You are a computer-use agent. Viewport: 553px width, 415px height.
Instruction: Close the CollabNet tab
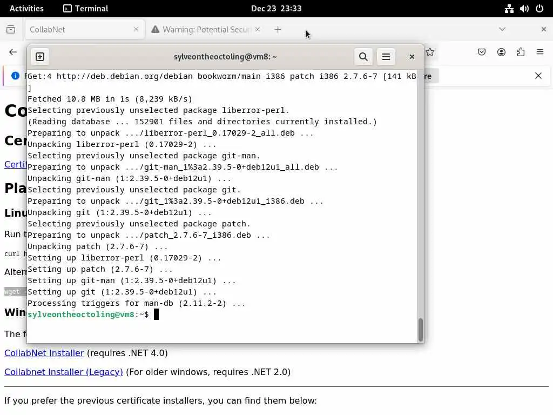(x=136, y=29)
